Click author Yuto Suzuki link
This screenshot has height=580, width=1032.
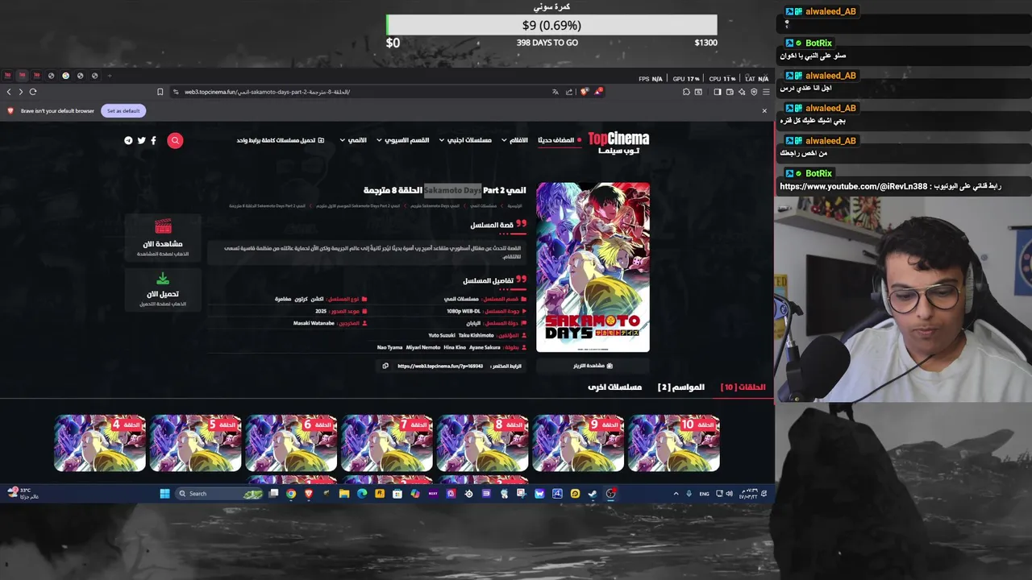pos(442,335)
